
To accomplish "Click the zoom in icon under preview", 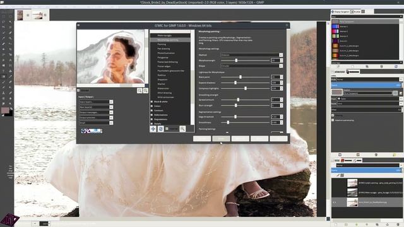I will click(x=146, y=90).
